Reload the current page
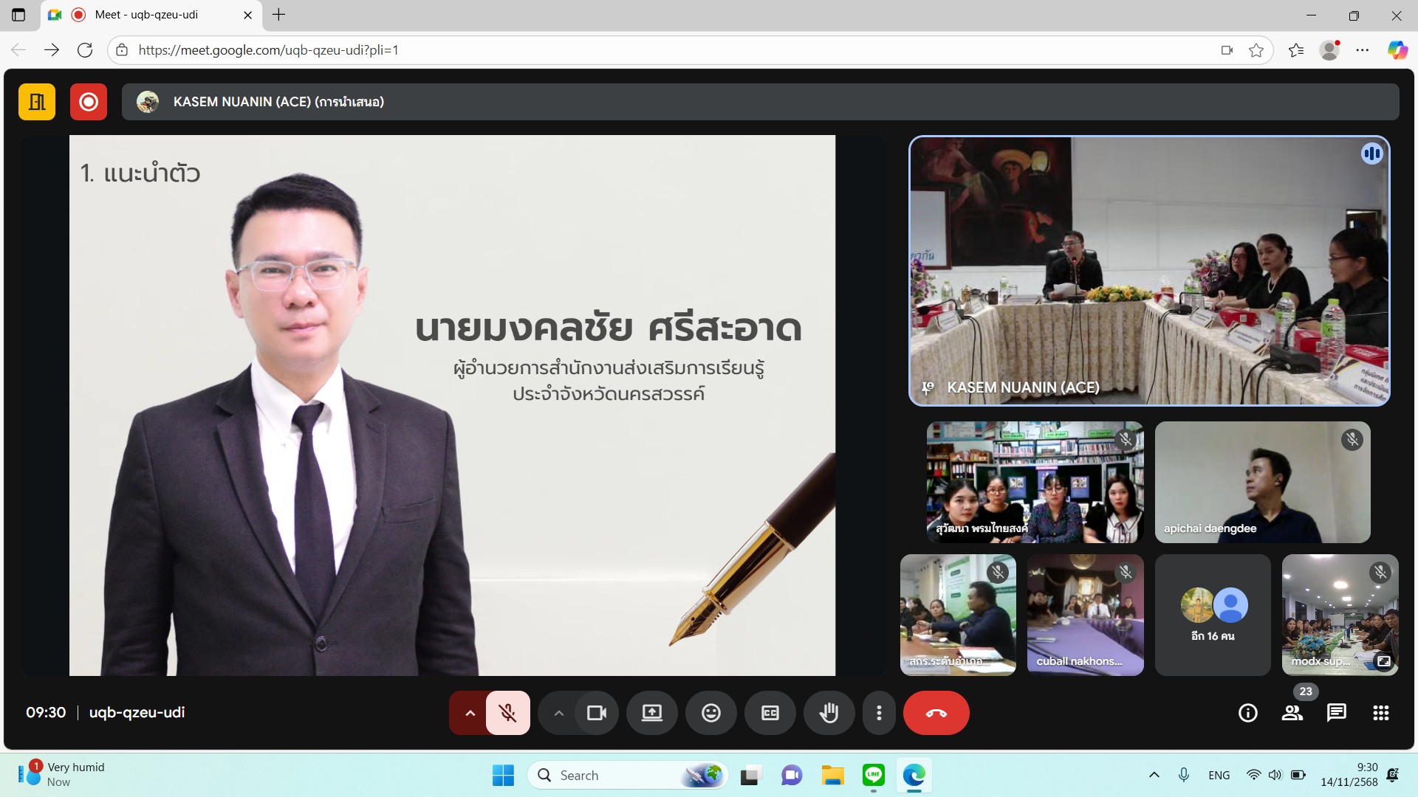The image size is (1418, 797). pyautogui.click(x=86, y=49)
